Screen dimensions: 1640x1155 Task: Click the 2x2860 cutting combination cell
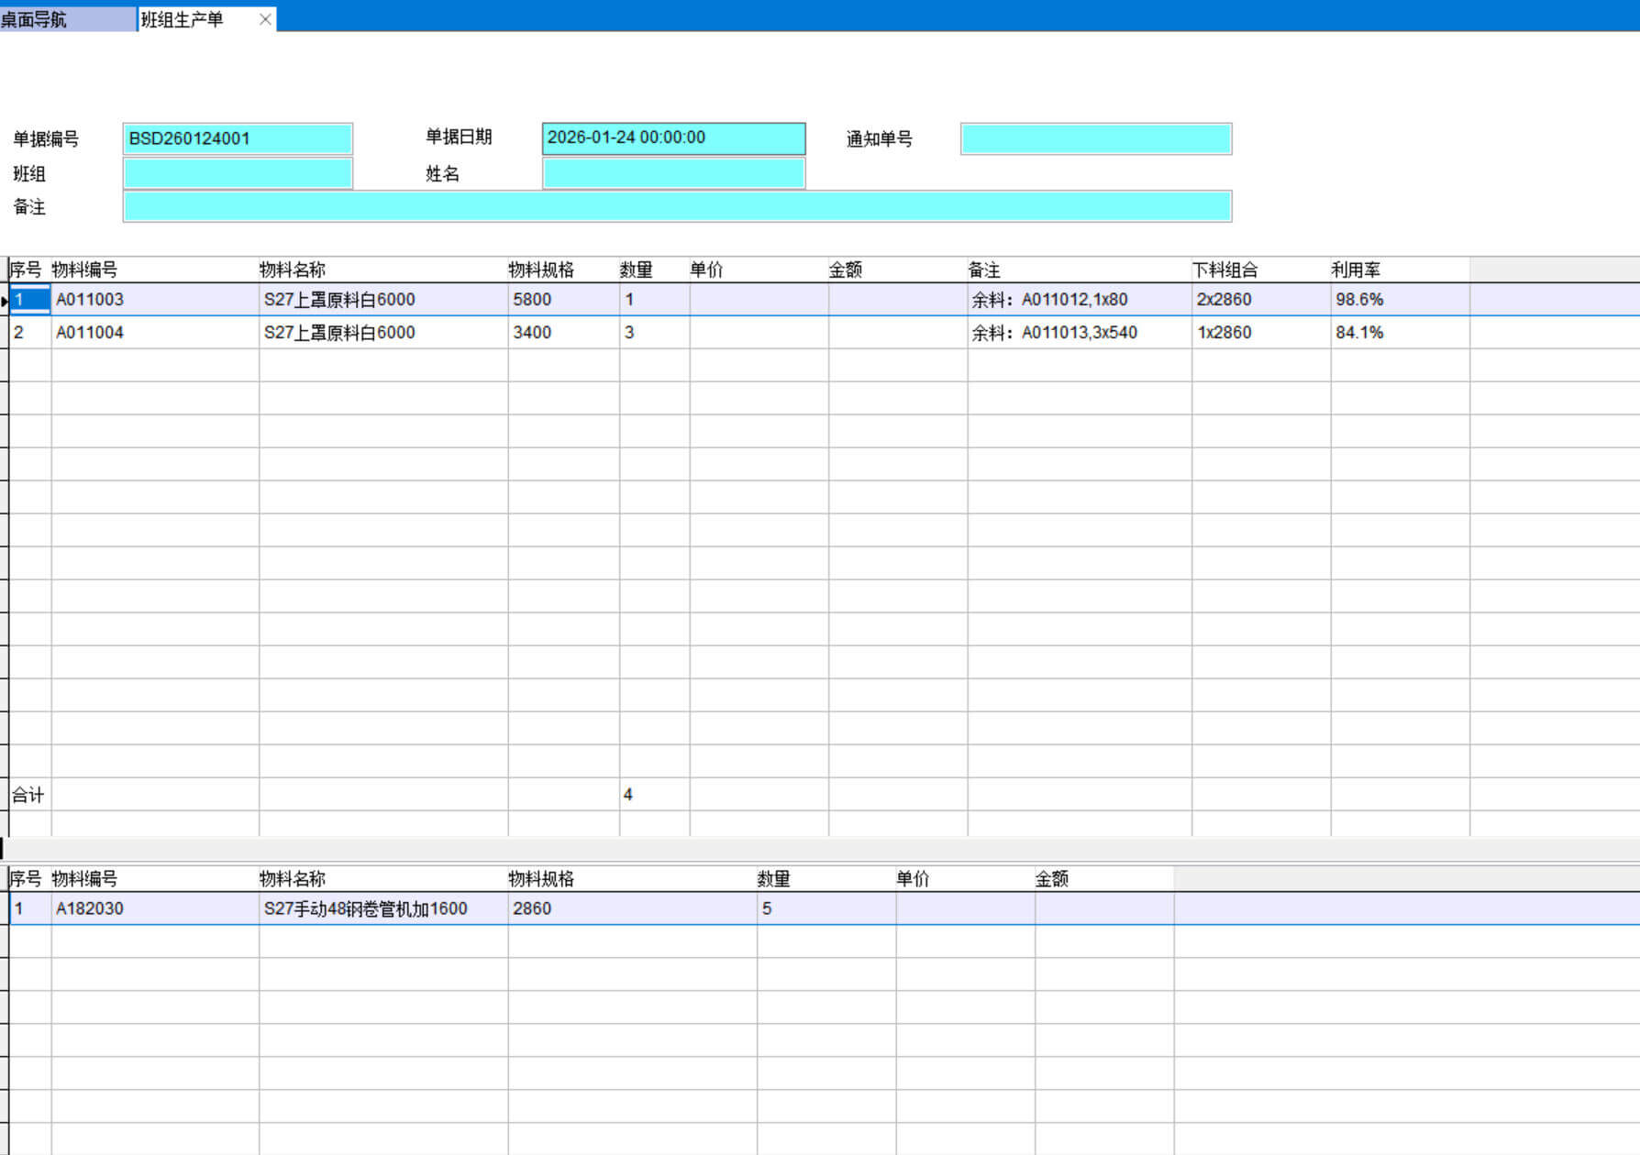tap(1259, 300)
